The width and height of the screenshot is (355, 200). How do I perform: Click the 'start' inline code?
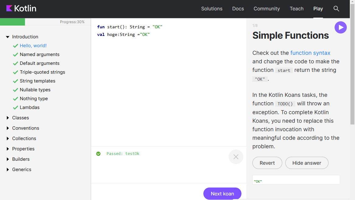(x=284, y=70)
